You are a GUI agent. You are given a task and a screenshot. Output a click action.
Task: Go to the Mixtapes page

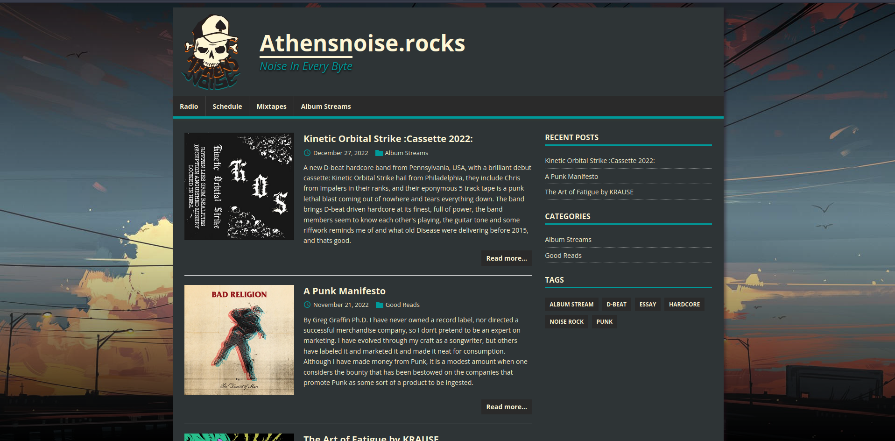pyautogui.click(x=272, y=107)
